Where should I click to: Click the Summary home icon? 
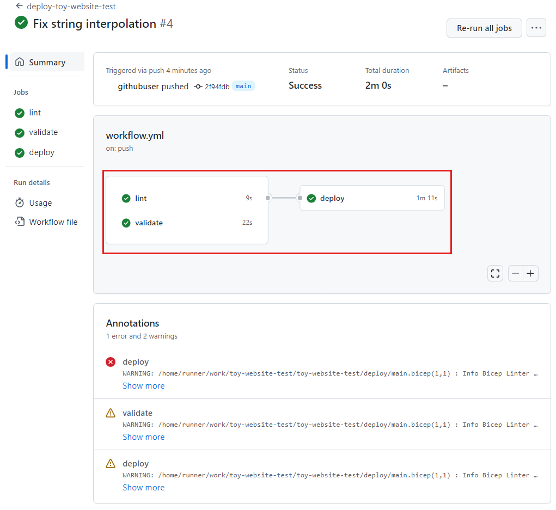(x=20, y=62)
